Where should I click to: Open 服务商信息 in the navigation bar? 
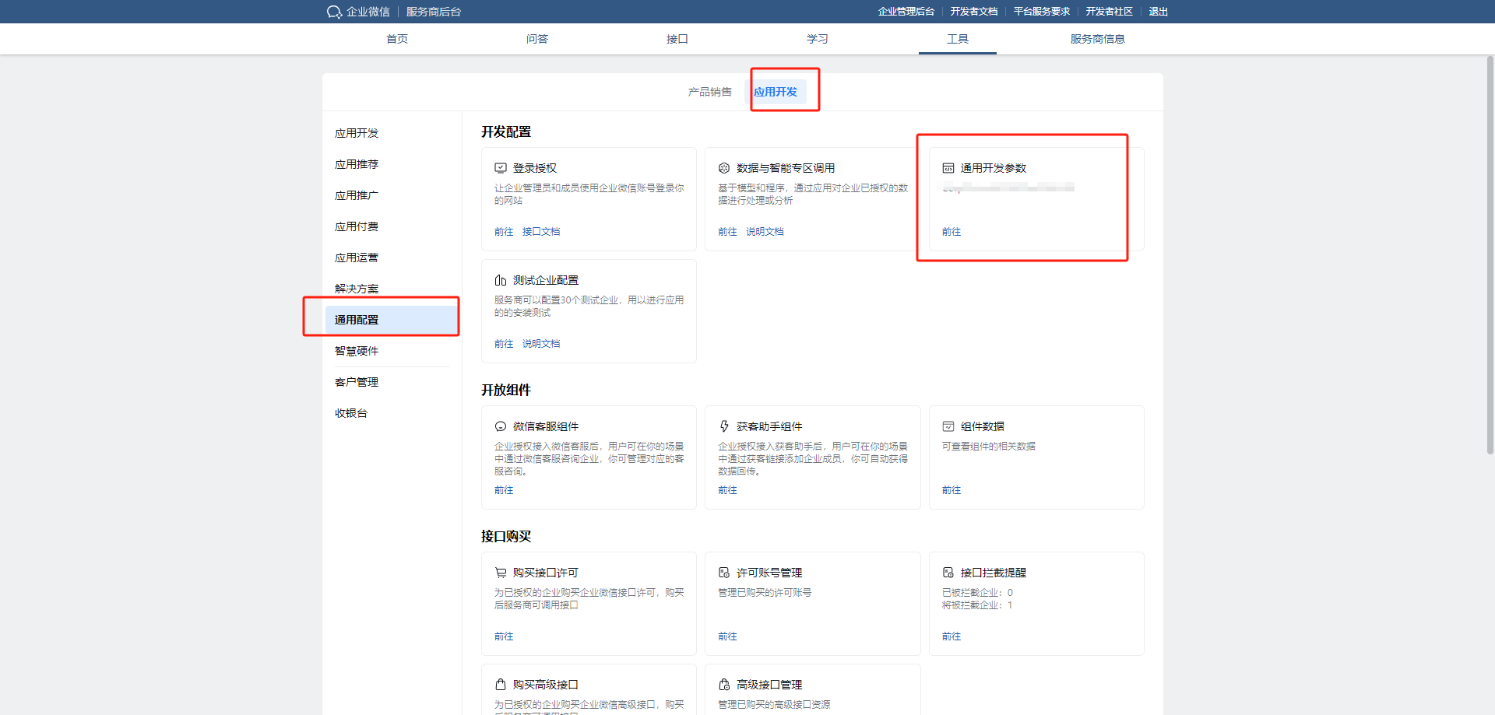click(x=1097, y=39)
